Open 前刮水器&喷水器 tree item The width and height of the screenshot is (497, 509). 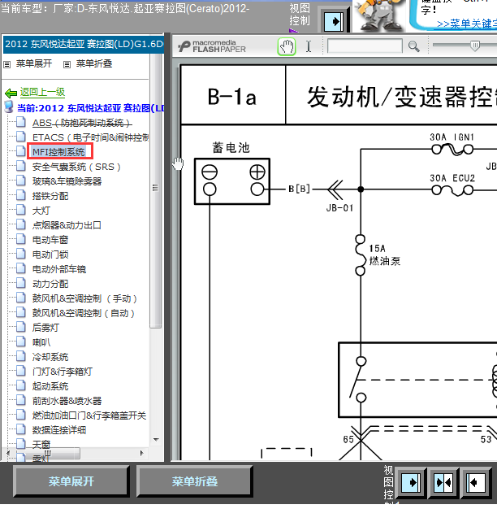point(67,401)
